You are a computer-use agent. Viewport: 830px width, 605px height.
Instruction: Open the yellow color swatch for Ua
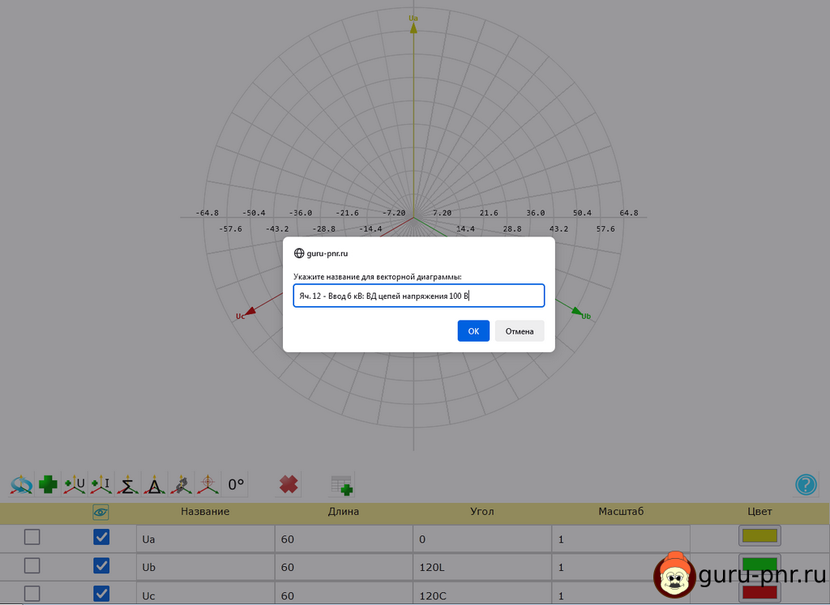(759, 535)
